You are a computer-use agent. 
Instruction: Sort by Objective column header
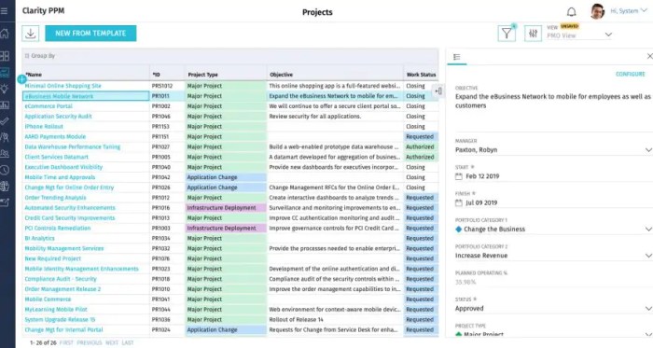click(281, 75)
